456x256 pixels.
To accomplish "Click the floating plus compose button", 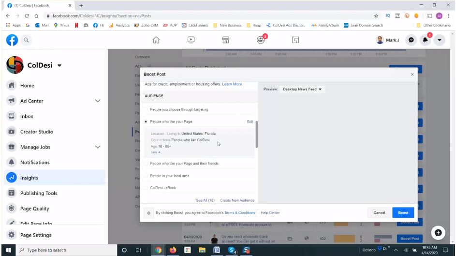I will click(438, 233).
